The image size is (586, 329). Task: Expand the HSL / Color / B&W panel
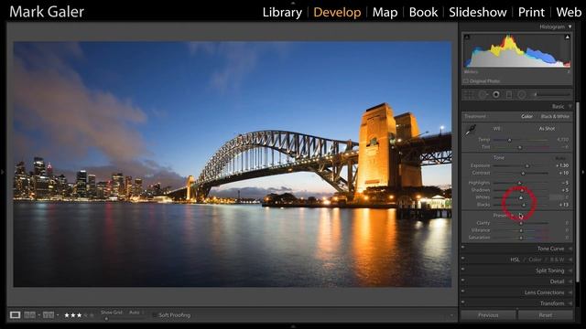[x=570, y=260]
